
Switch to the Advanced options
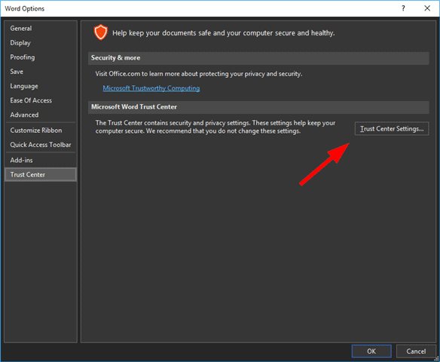tap(41, 115)
